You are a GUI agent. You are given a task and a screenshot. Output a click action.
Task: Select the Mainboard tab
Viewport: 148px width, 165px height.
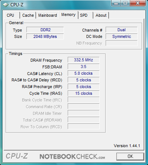click(48, 15)
